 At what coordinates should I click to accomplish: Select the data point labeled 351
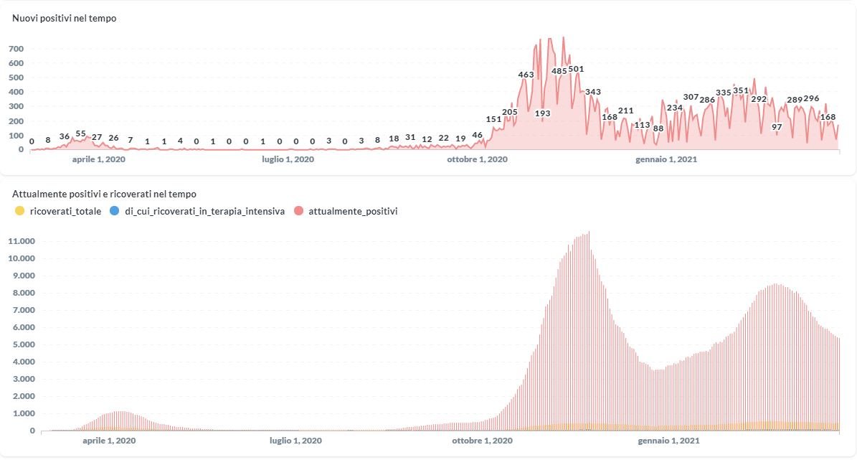tap(741, 90)
